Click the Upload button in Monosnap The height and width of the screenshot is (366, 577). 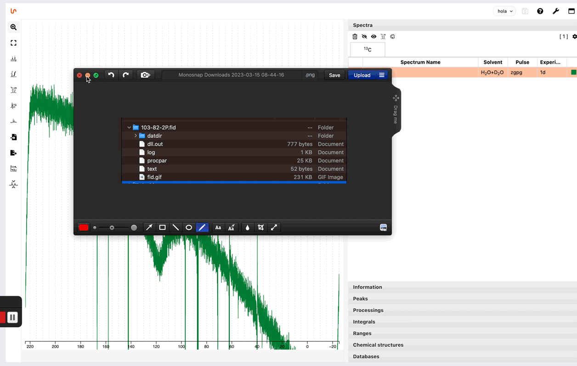362,75
